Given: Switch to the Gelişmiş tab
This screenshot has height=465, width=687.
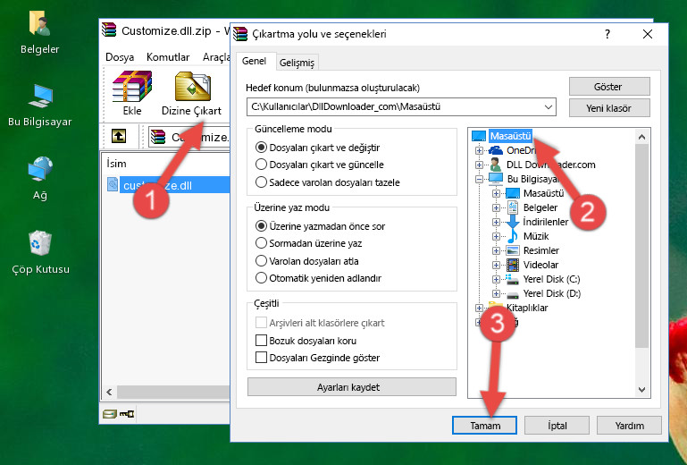Looking at the screenshot, I should [x=297, y=63].
